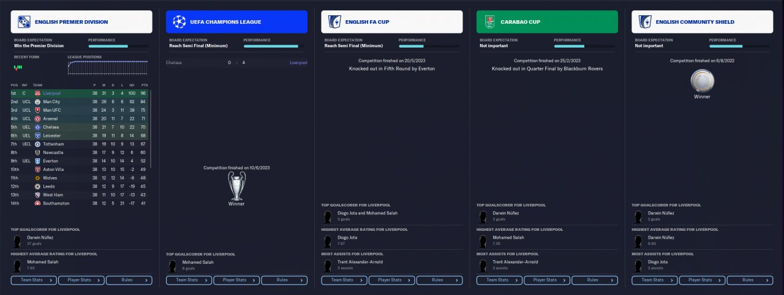The height and width of the screenshot is (295, 784).
Task: Open Player Stats in Premier Division panel
Action: [81, 280]
